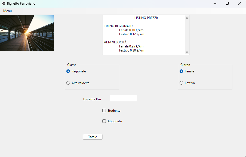Click the TRENO REGIONALE line

(x=118, y=26)
